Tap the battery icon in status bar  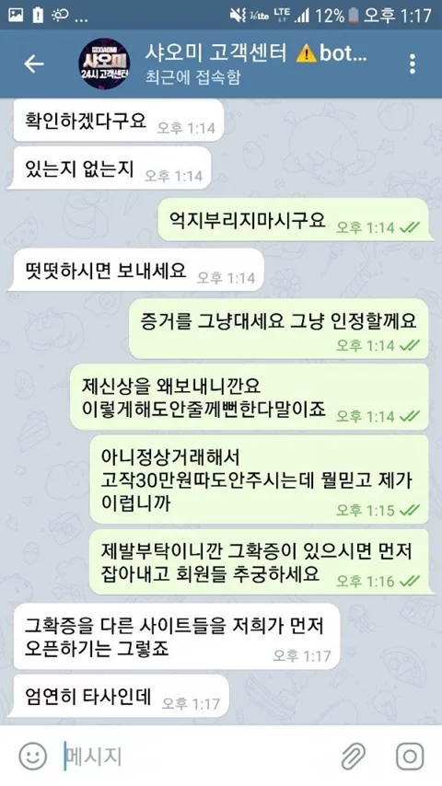tap(354, 15)
